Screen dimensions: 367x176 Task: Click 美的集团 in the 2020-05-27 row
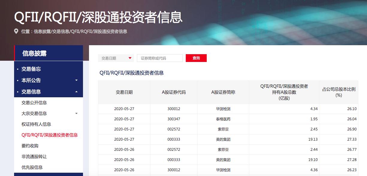(223, 139)
